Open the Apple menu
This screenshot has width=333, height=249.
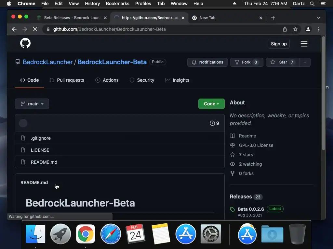[x=9, y=4]
